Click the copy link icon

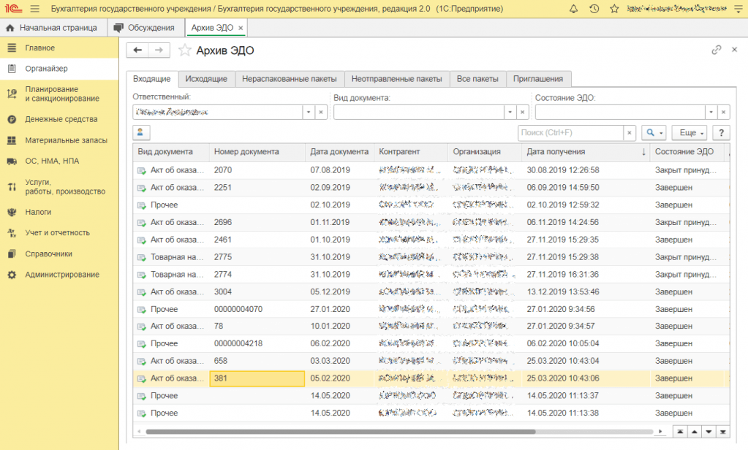[717, 50]
